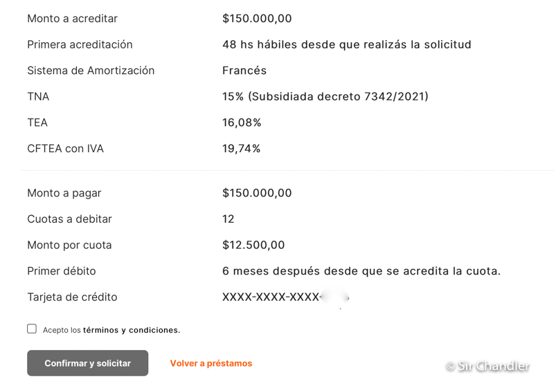The height and width of the screenshot is (388, 554).
Task: Select the 6 meses después débito text
Action: [361, 271]
